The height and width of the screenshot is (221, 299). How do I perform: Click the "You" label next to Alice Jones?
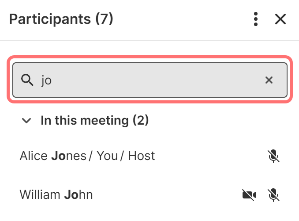[x=107, y=156]
